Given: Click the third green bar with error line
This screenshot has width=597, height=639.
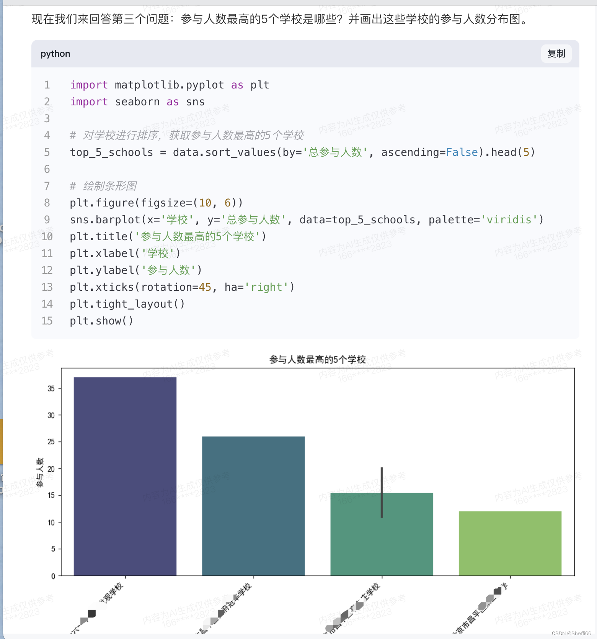Looking at the screenshot, I should (382, 534).
